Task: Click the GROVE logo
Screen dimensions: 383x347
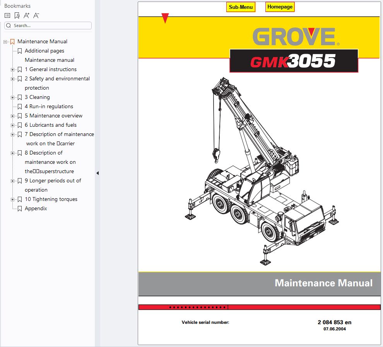Action: tap(296, 37)
